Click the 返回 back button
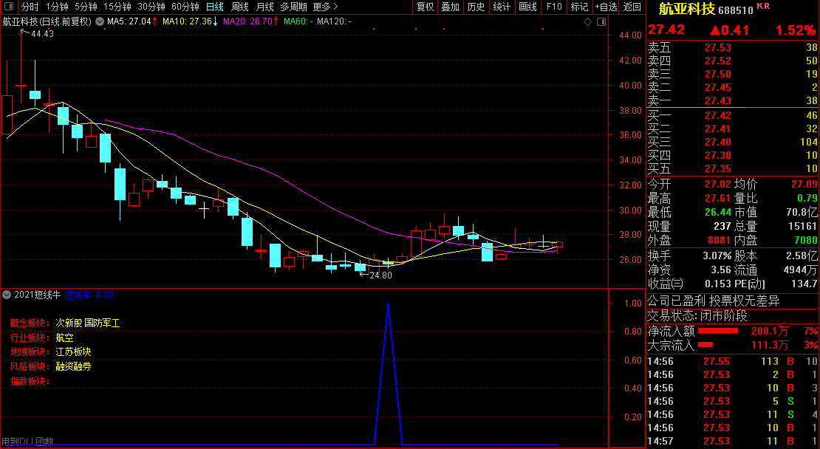This screenshot has height=449, width=820. (x=632, y=7)
